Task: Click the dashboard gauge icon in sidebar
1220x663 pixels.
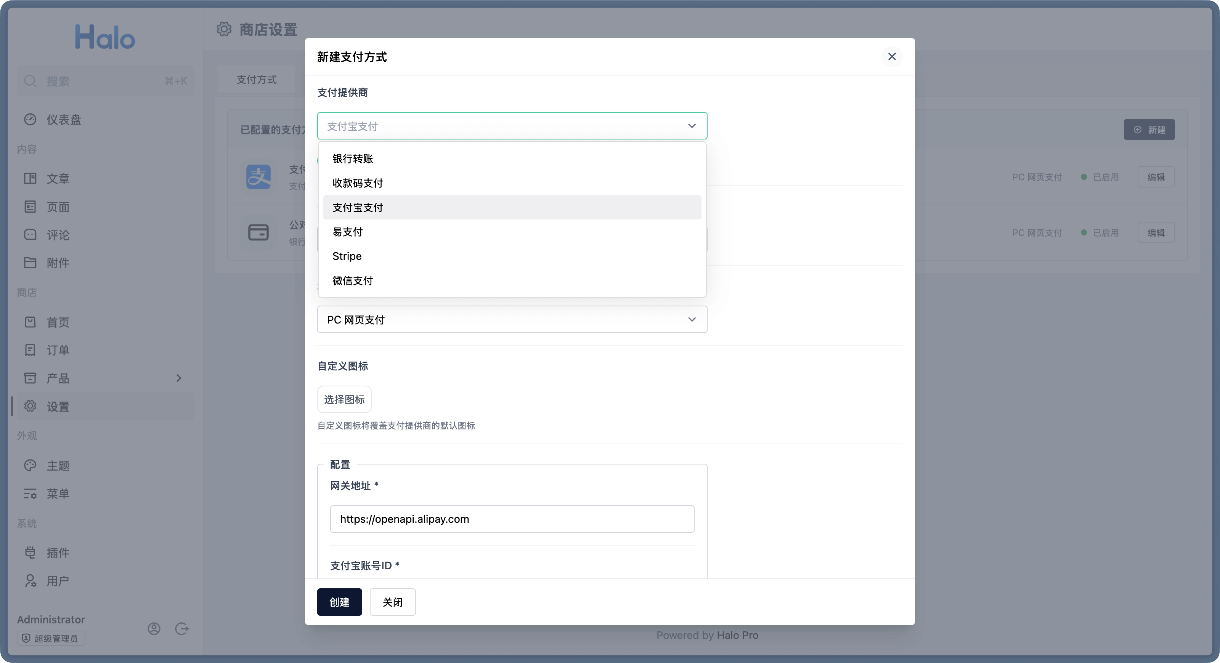Action: click(30, 119)
